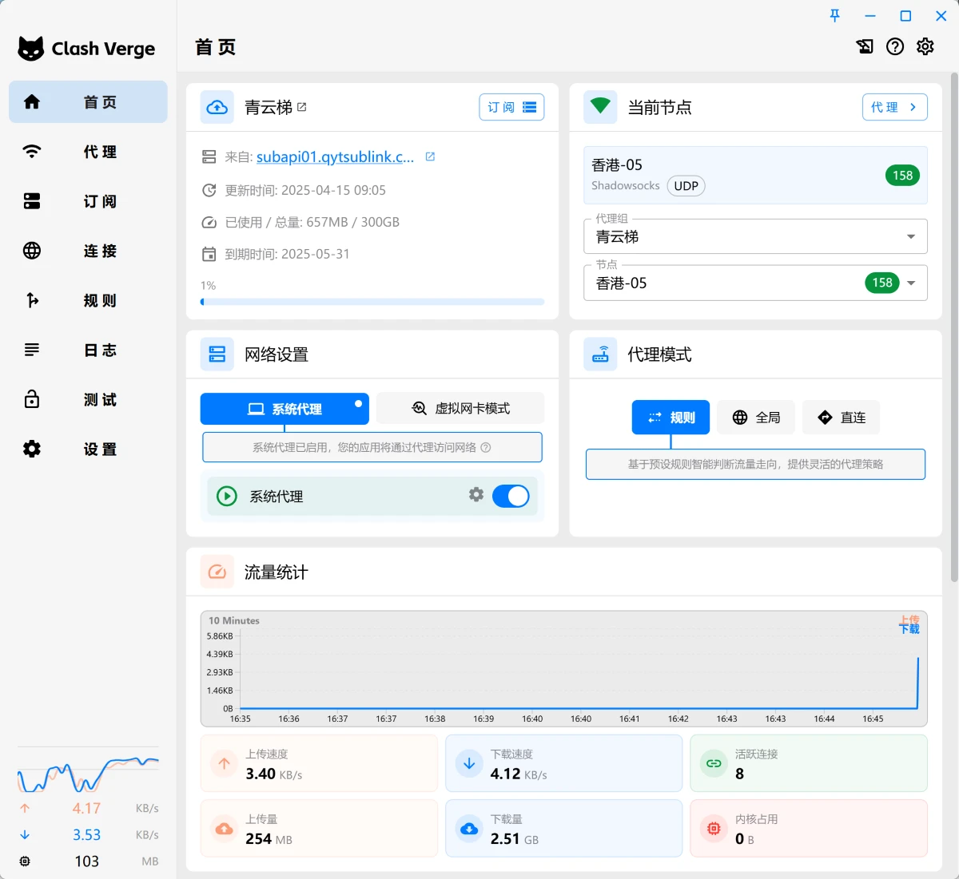The image size is (959, 879).
Task: Click the calendar icon beside 到期时间
Action: tap(209, 254)
